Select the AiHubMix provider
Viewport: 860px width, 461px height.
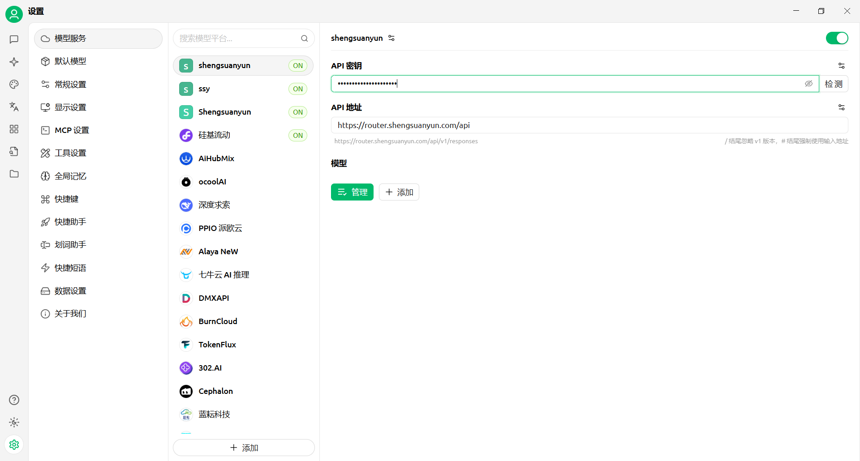tap(243, 158)
